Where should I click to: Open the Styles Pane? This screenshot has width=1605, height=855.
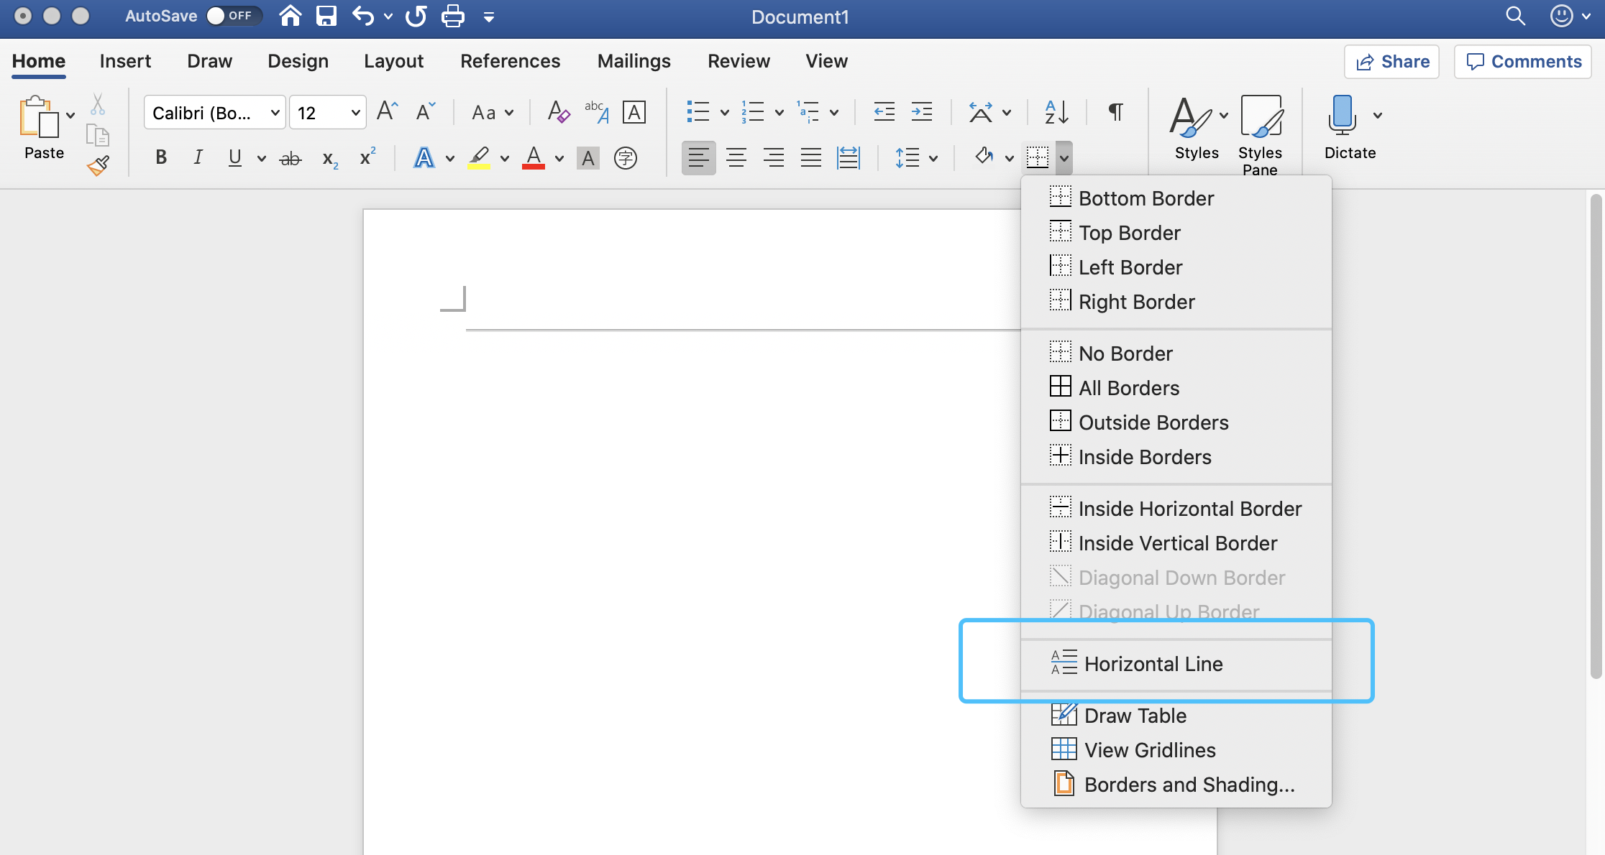(1260, 134)
